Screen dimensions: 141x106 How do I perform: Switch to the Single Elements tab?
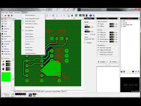[x=18, y=91]
